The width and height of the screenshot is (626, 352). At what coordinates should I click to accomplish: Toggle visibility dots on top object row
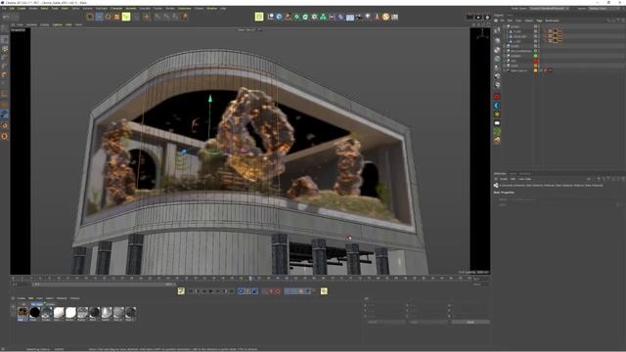[x=539, y=26]
